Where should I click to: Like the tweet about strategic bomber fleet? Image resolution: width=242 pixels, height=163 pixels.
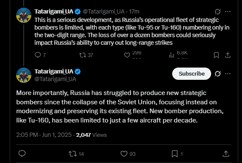[x=132, y=55]
